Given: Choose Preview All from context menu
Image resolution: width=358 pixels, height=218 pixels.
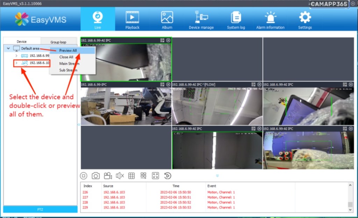Looking at the screenshot, I should (x=68, y=50).
